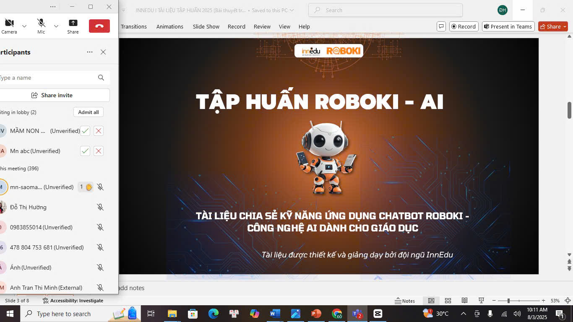Viewport: 573px width, 322px height.
Task: Click Accessibility: Investigate in status bar
Action: (x=73, y=301)
